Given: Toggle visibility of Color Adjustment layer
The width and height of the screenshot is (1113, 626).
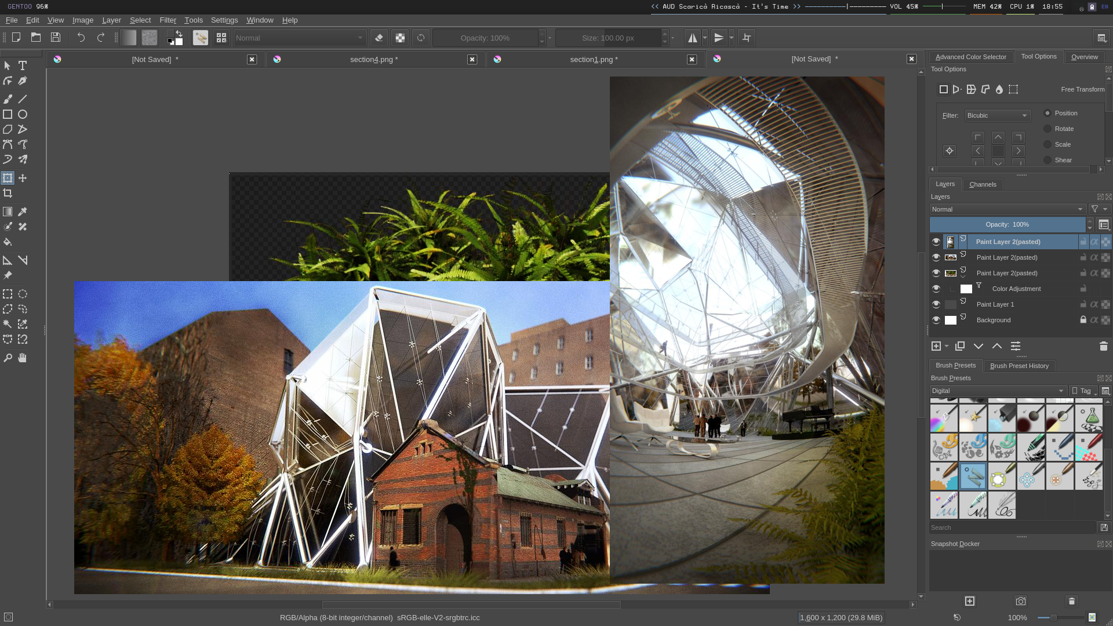Looking at the screenshot, I should pyautogui.click(x=936, y=288).
